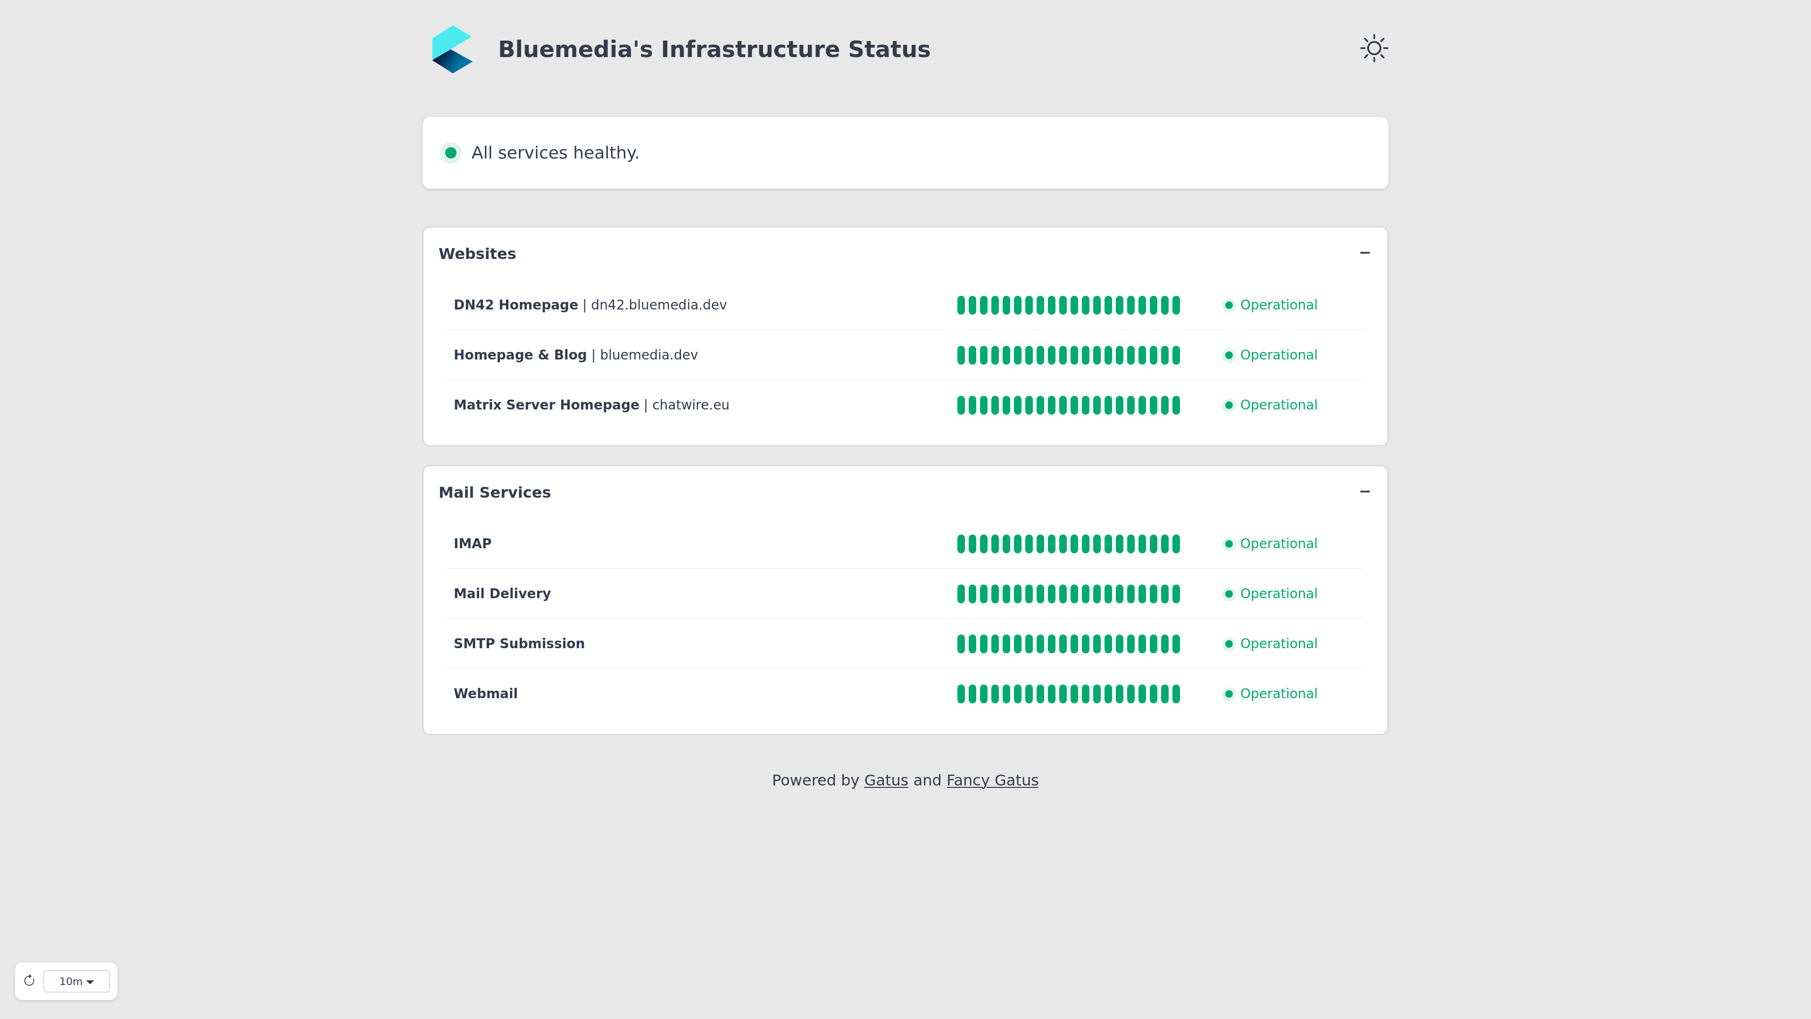Click the Websites group header title
The height and width of the screenshot is (1019, 1811).
tap(477, 254)
